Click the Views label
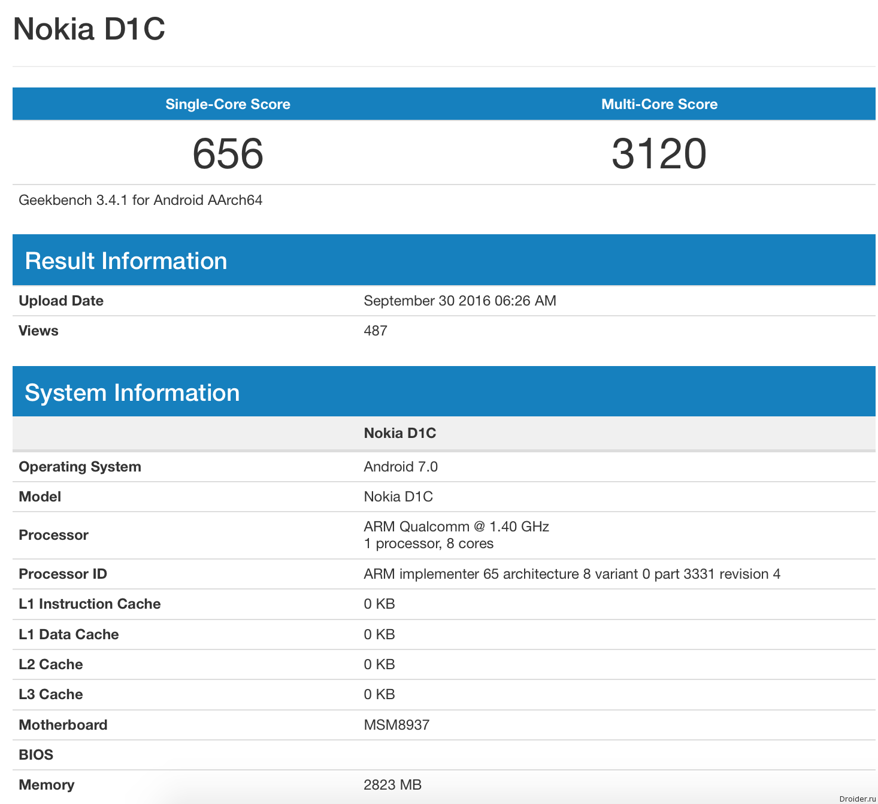 point(38,331)
